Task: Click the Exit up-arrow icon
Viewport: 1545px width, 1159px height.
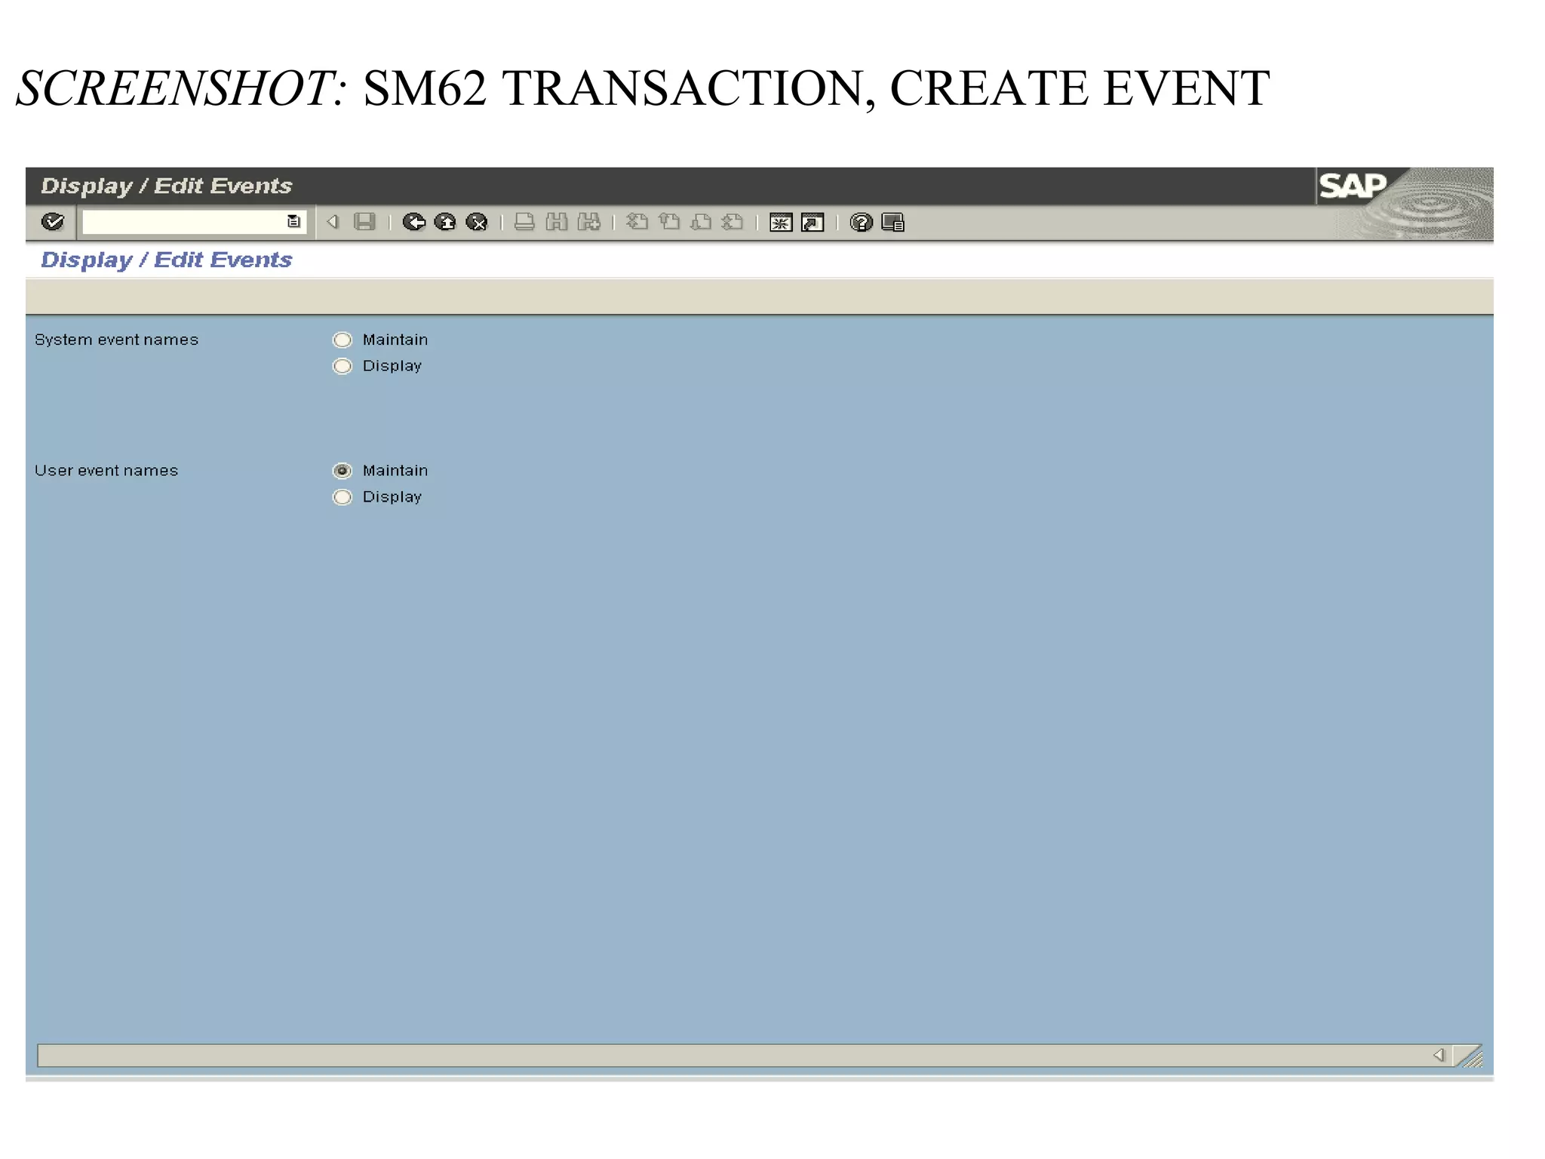Action: (445, 222)
